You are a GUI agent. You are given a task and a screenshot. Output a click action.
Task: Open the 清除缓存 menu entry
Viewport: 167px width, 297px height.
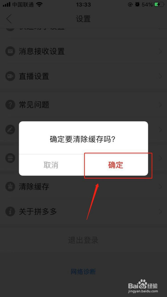(83, 186)
